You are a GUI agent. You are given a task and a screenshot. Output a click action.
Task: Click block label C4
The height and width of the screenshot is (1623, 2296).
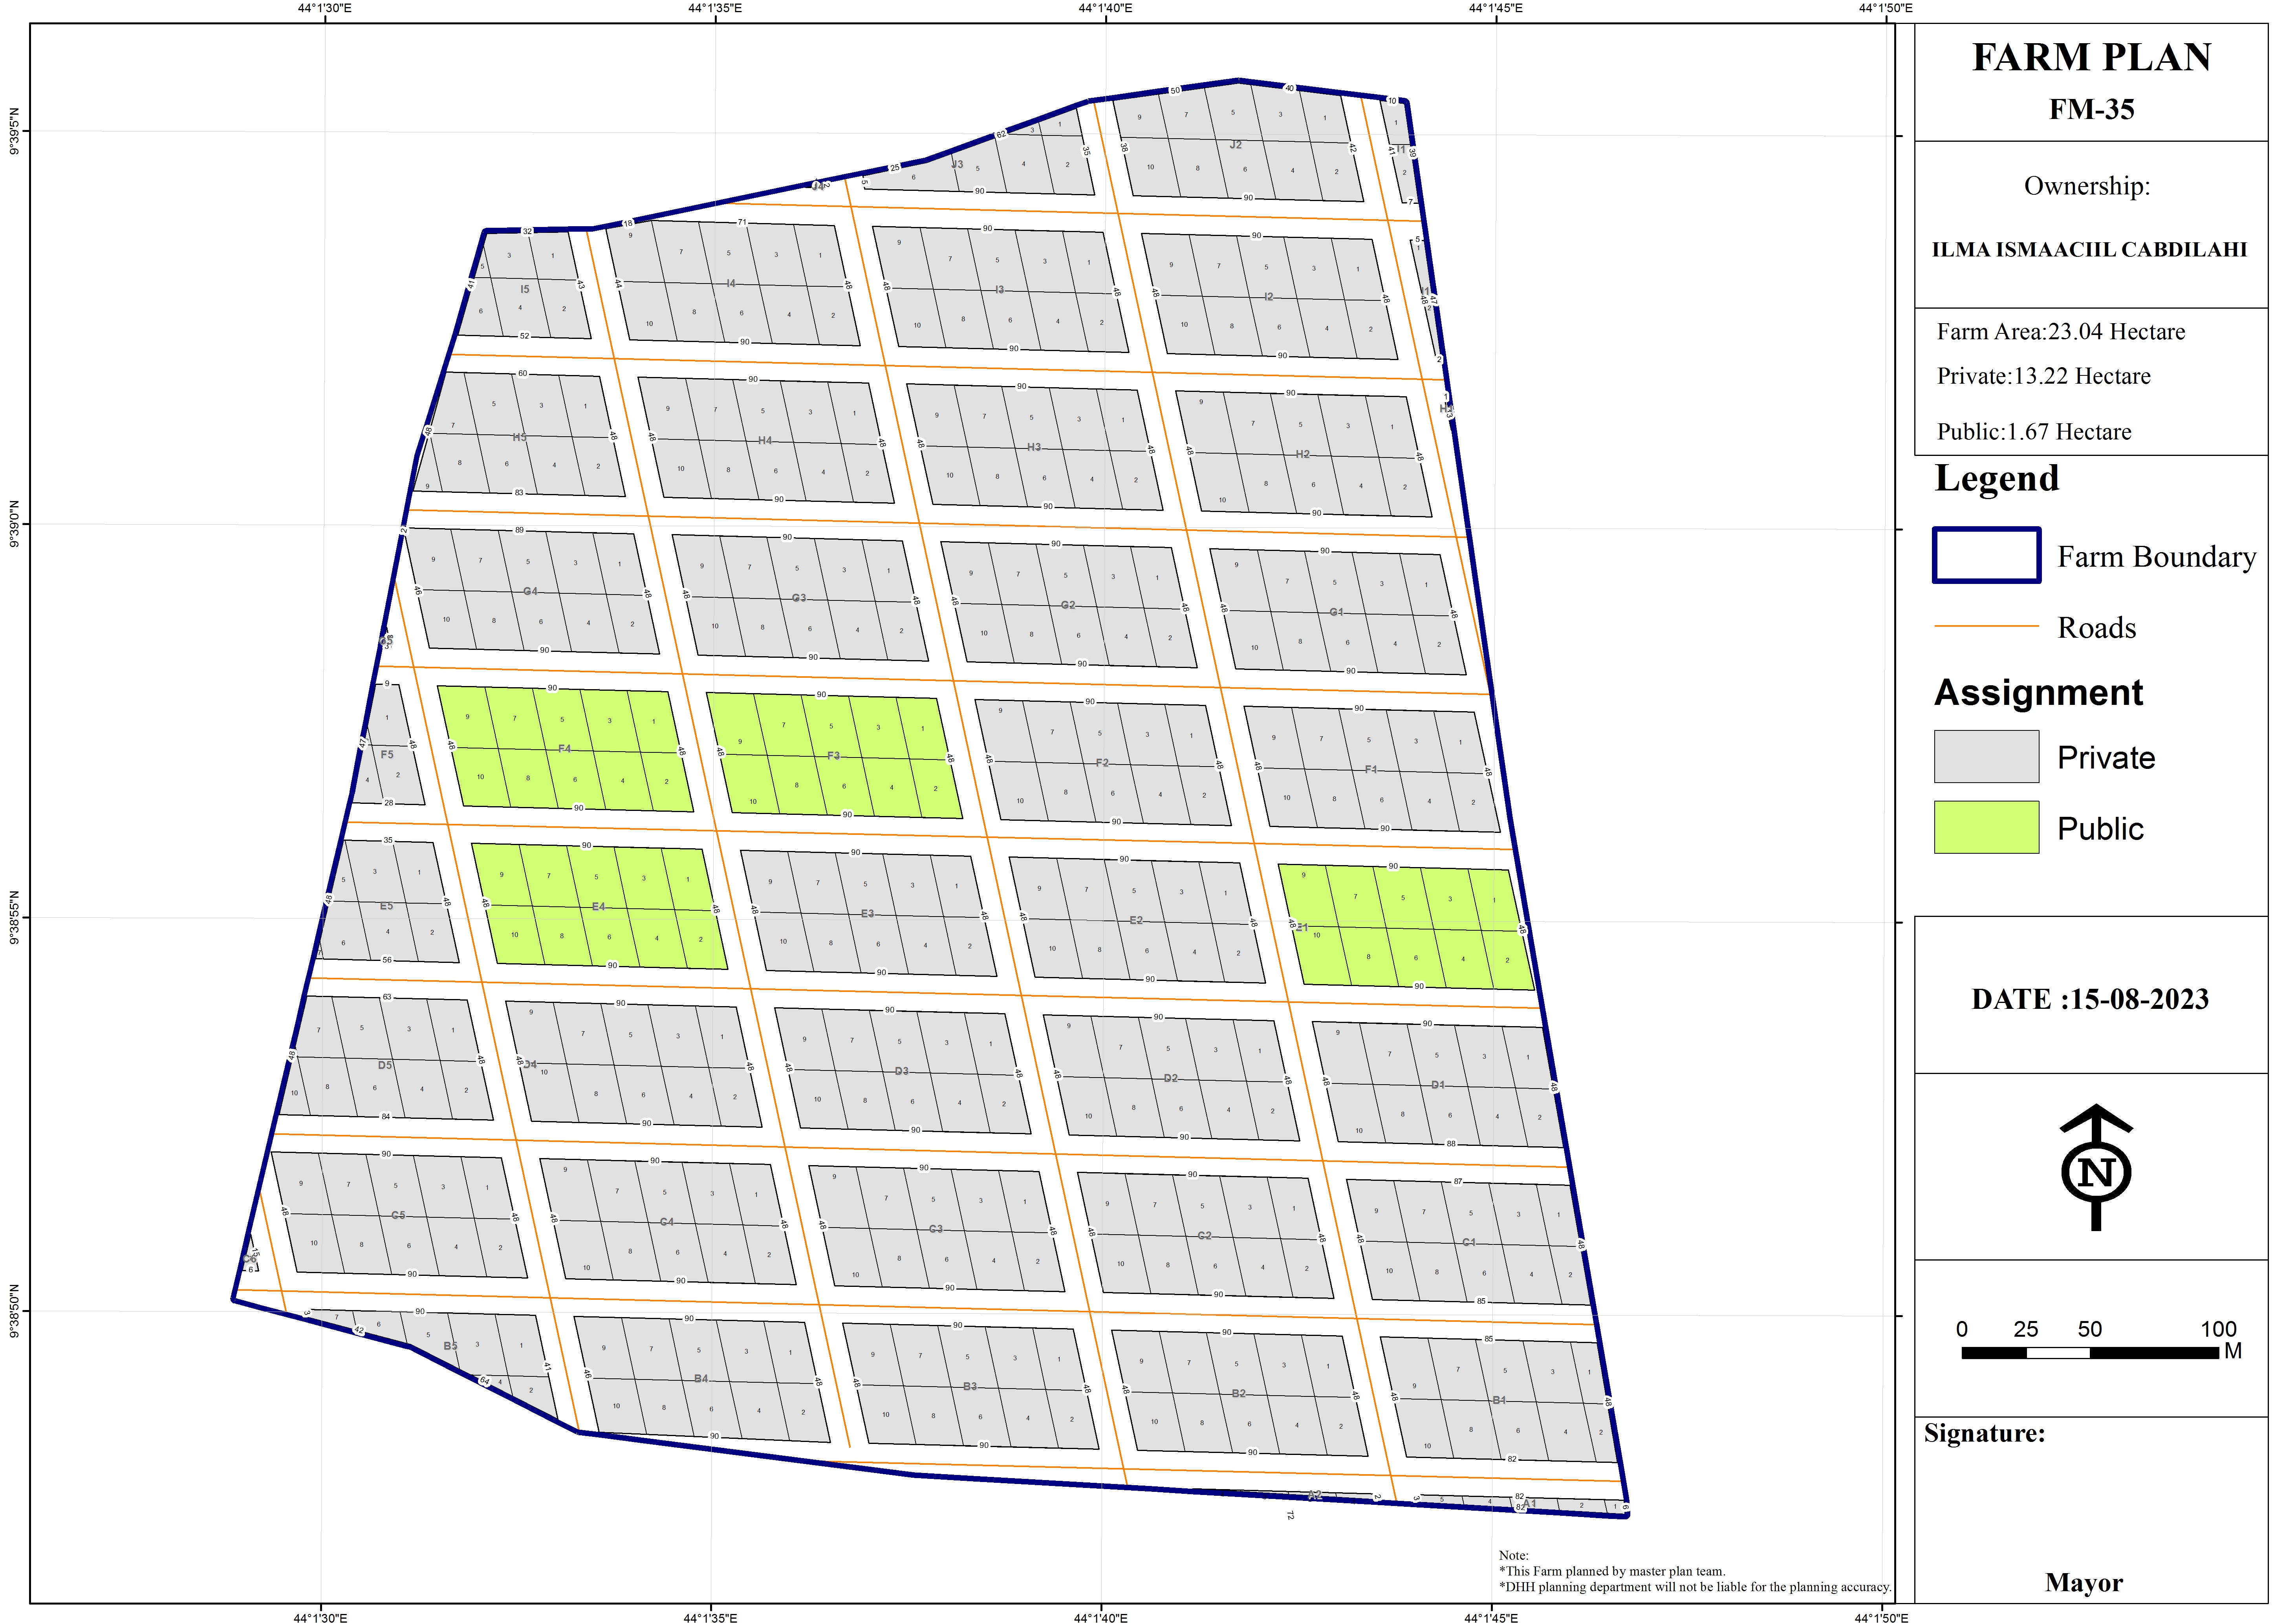(x=667, y=1222)
